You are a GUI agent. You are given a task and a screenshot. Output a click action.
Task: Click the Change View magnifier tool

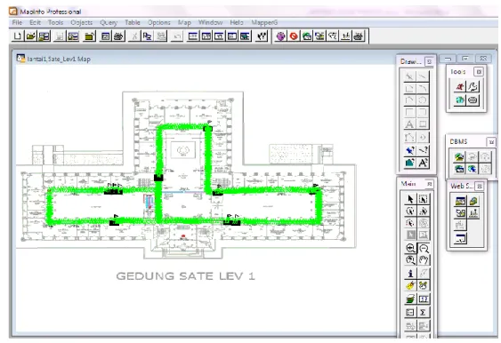[x=410, y=259]
